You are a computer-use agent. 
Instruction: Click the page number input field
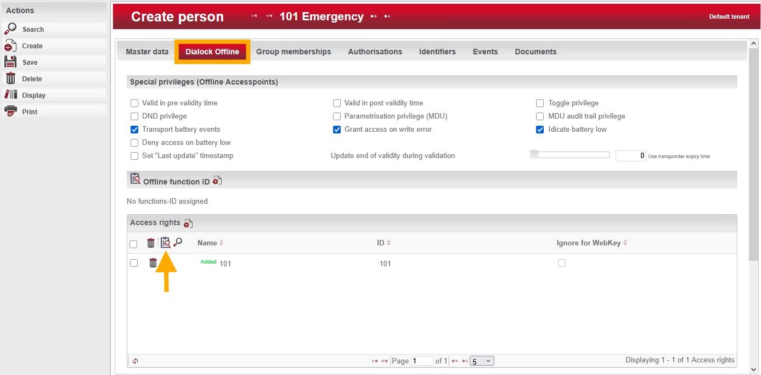[422, 361]
